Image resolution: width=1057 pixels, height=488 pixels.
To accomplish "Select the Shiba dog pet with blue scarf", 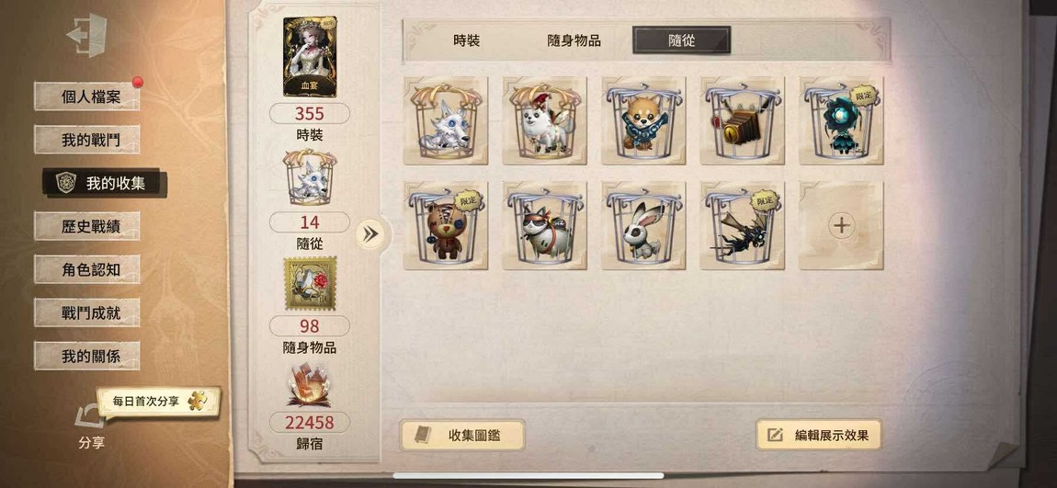I will tap(643, 120).
